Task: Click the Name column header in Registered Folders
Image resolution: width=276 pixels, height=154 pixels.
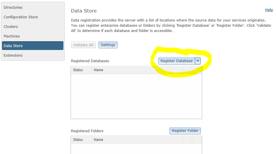Action: 137,140
